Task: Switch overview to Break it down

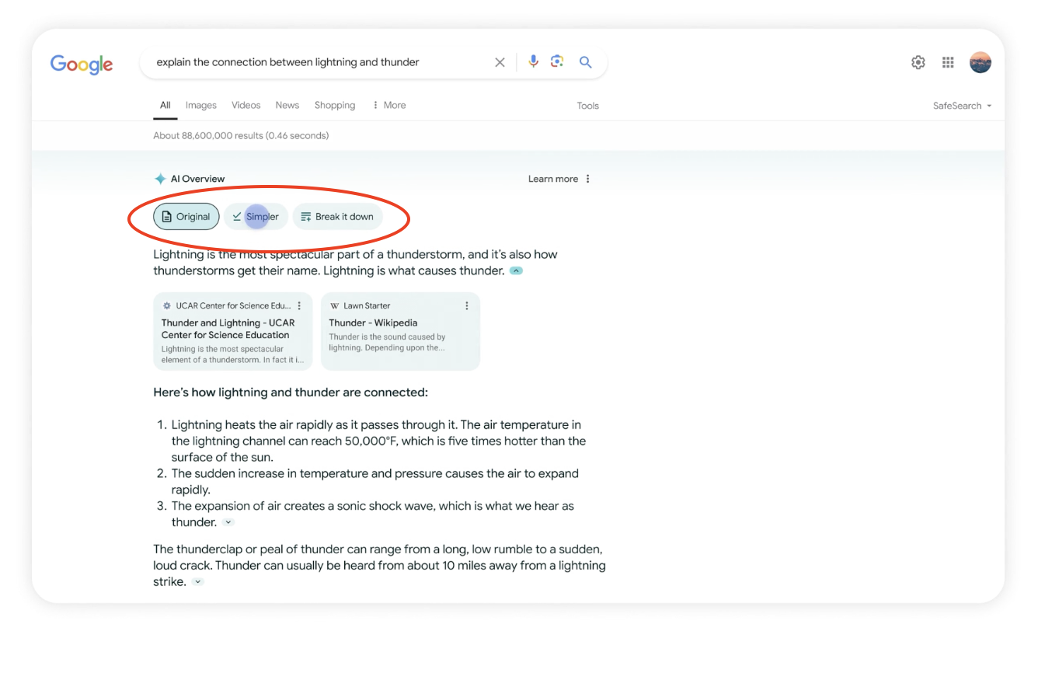Action: tap(338, 217)
